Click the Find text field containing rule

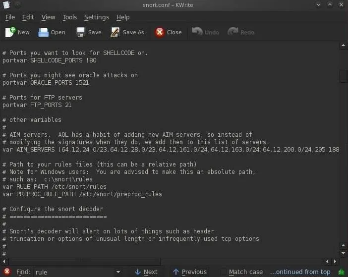click(x=74, y=272)
